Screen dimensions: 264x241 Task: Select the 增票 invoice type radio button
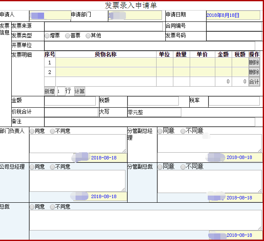click(x=47, y=36)
